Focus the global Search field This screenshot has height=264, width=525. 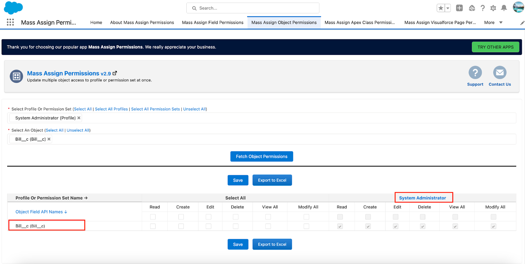(253, 8)
